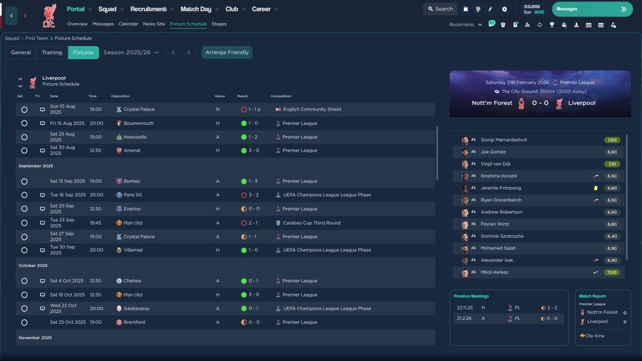Screen dimensions: 642x361
Task: Click the Nott'm Forest badge in match header
Action: click(521, 103)
